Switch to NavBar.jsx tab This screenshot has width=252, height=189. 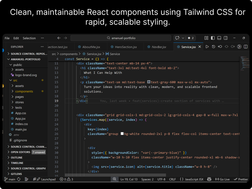pos(159,47)
